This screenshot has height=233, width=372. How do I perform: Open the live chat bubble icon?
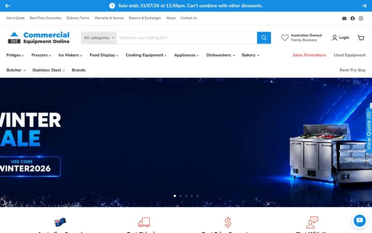[x=360, y=221]
